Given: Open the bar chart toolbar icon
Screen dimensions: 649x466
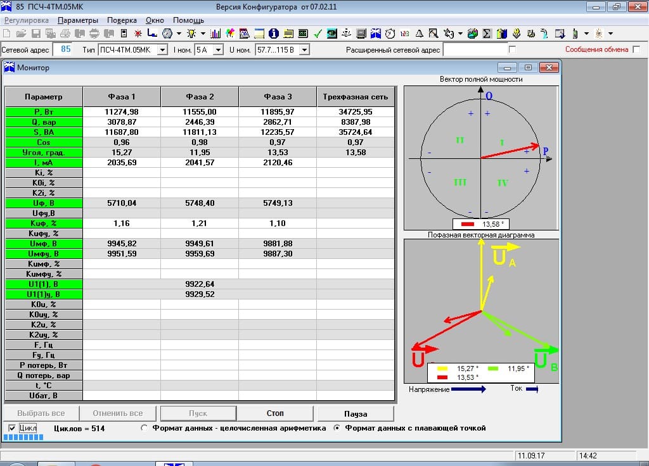Looking at the screenshot, I should [215, 34].
